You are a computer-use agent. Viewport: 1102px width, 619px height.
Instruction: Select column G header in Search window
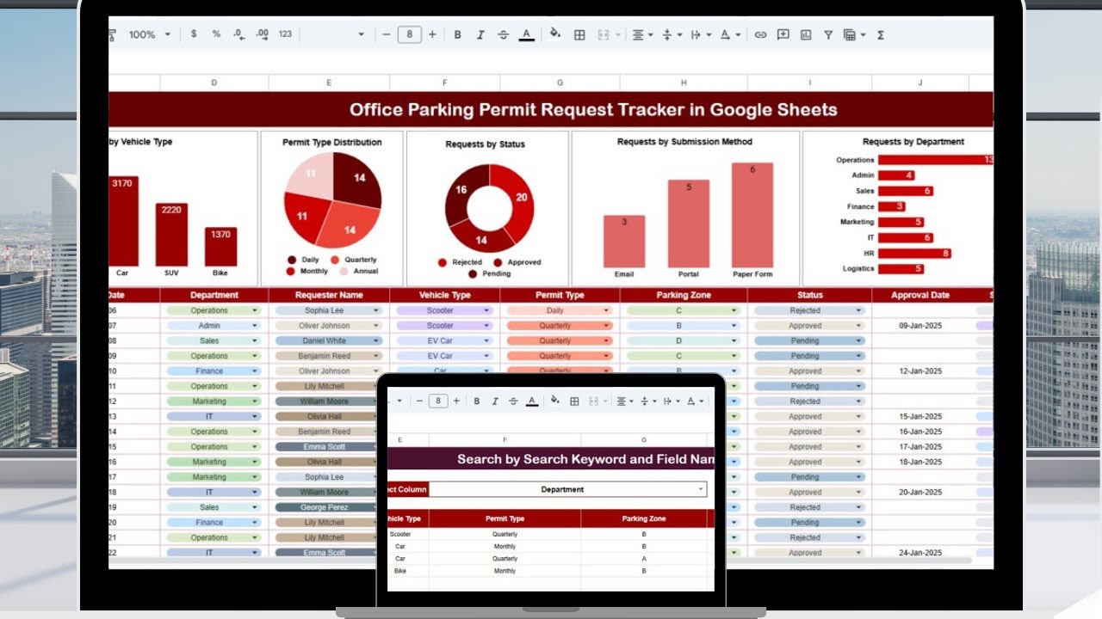point(644,439)
